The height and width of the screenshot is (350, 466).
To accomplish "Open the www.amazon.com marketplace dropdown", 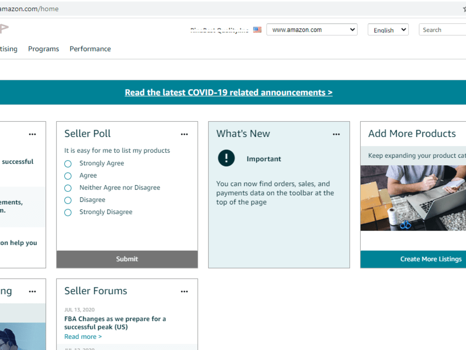I will (x=312, y=30).
